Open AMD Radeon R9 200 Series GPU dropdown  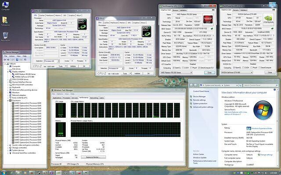click(x=176, y=73)
